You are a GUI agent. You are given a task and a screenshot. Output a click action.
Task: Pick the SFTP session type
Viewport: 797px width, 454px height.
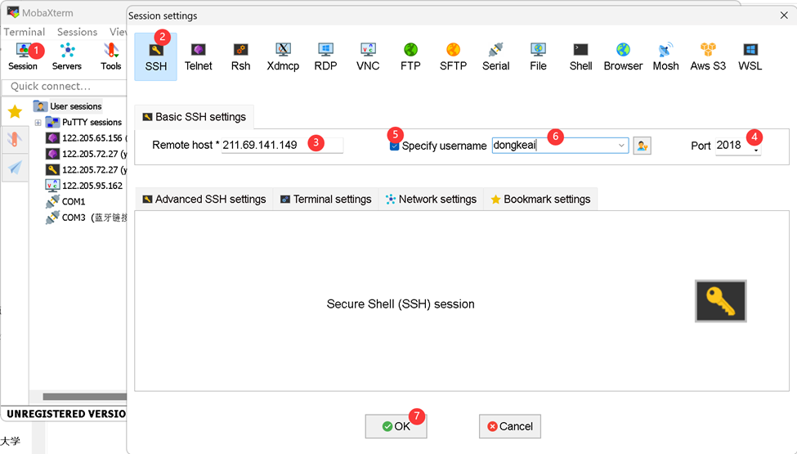[x=453, y=56]
